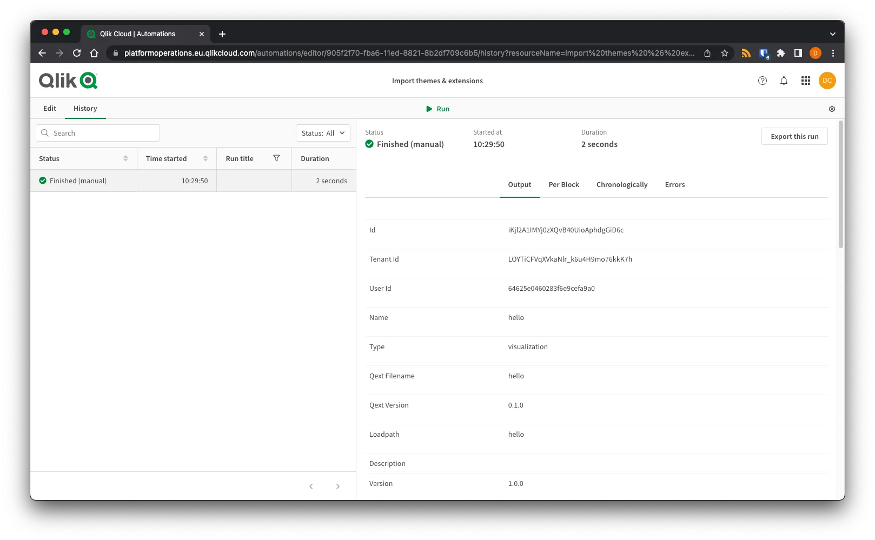The height and width of the screenshot is (540, 875).
Task: Click Export this run
Action: 794,136
